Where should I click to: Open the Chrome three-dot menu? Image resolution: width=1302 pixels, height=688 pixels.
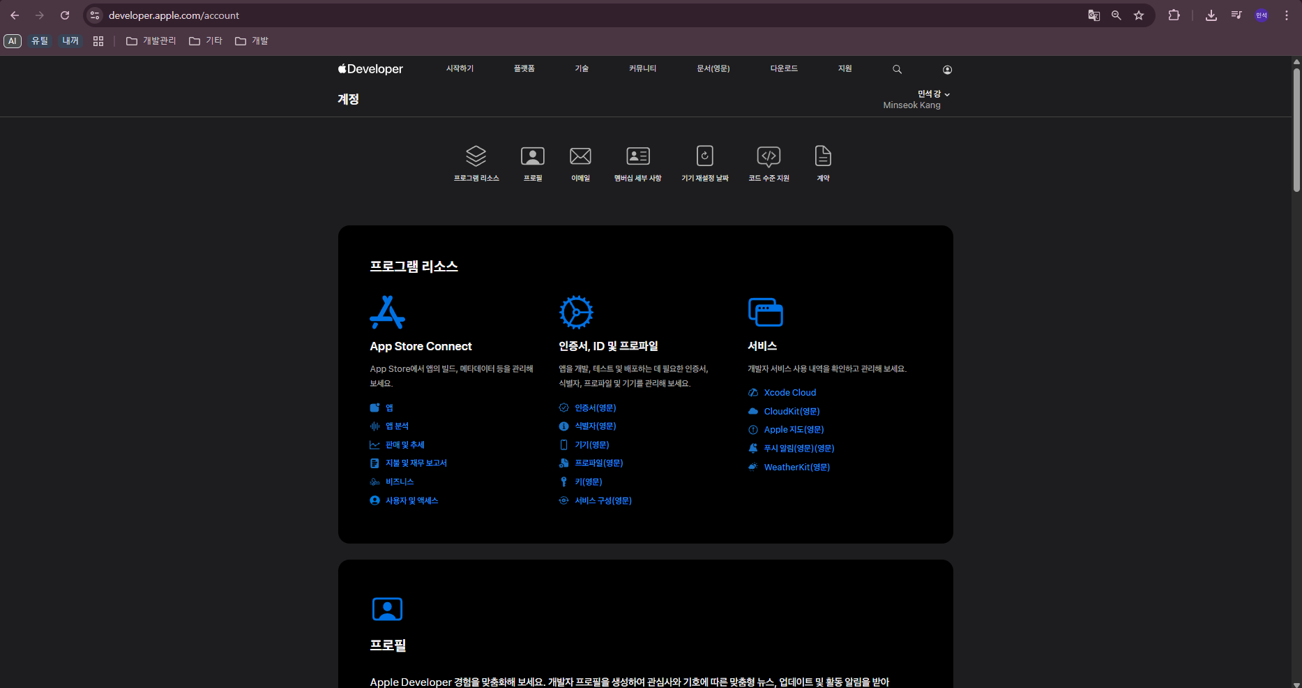pos(1287,15)
